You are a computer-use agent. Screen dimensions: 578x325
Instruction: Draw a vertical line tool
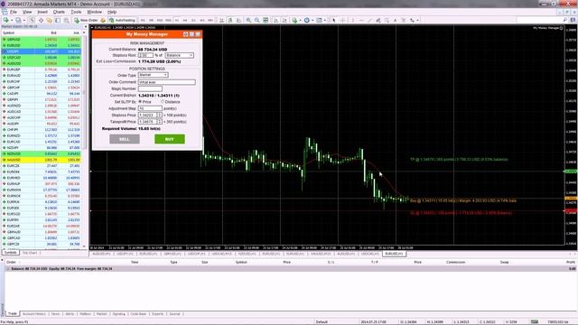click(x=353, y=20)
